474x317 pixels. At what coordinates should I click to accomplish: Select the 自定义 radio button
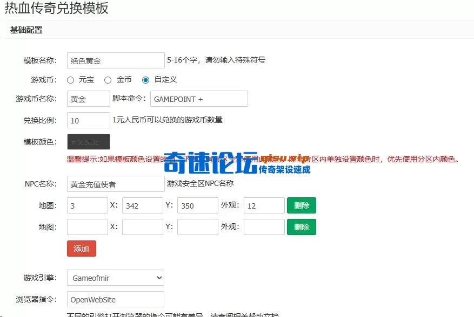point(145,80)
